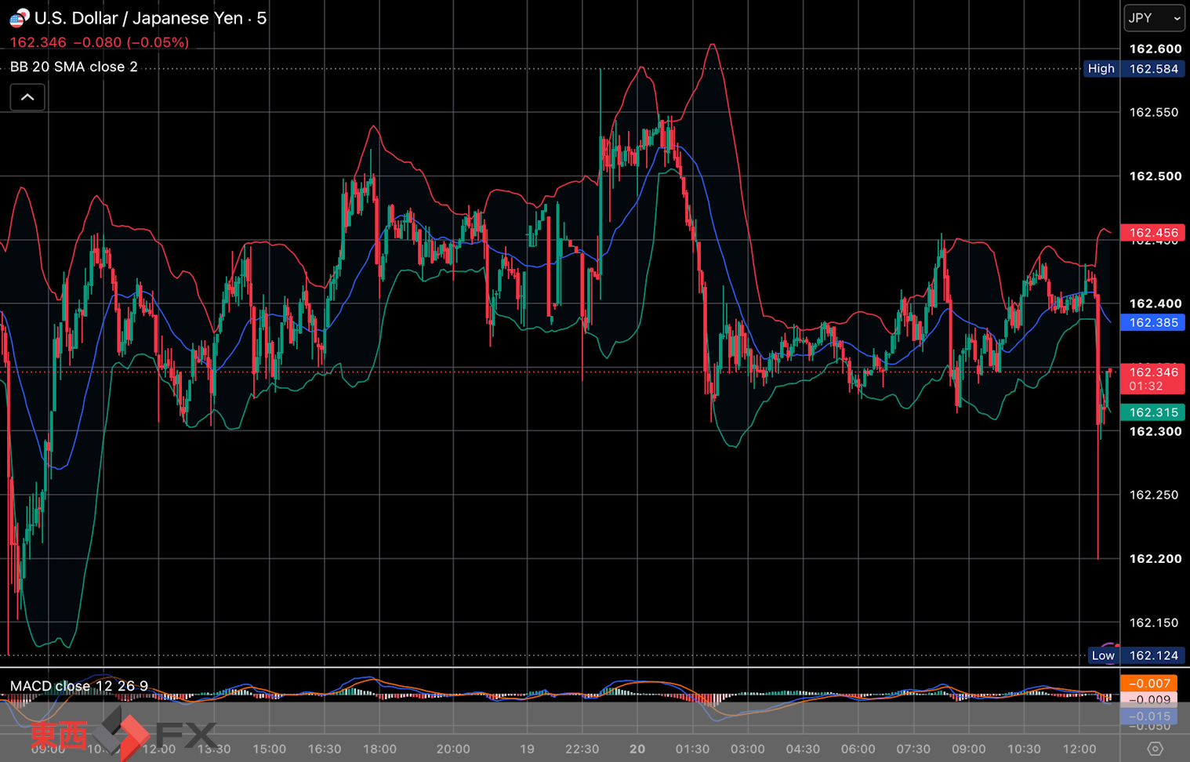Click the 13:30 time axis label

214,749
